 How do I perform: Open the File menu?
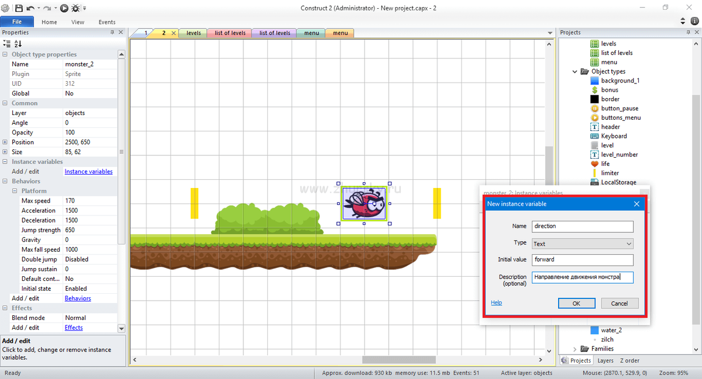pos(17,22)
